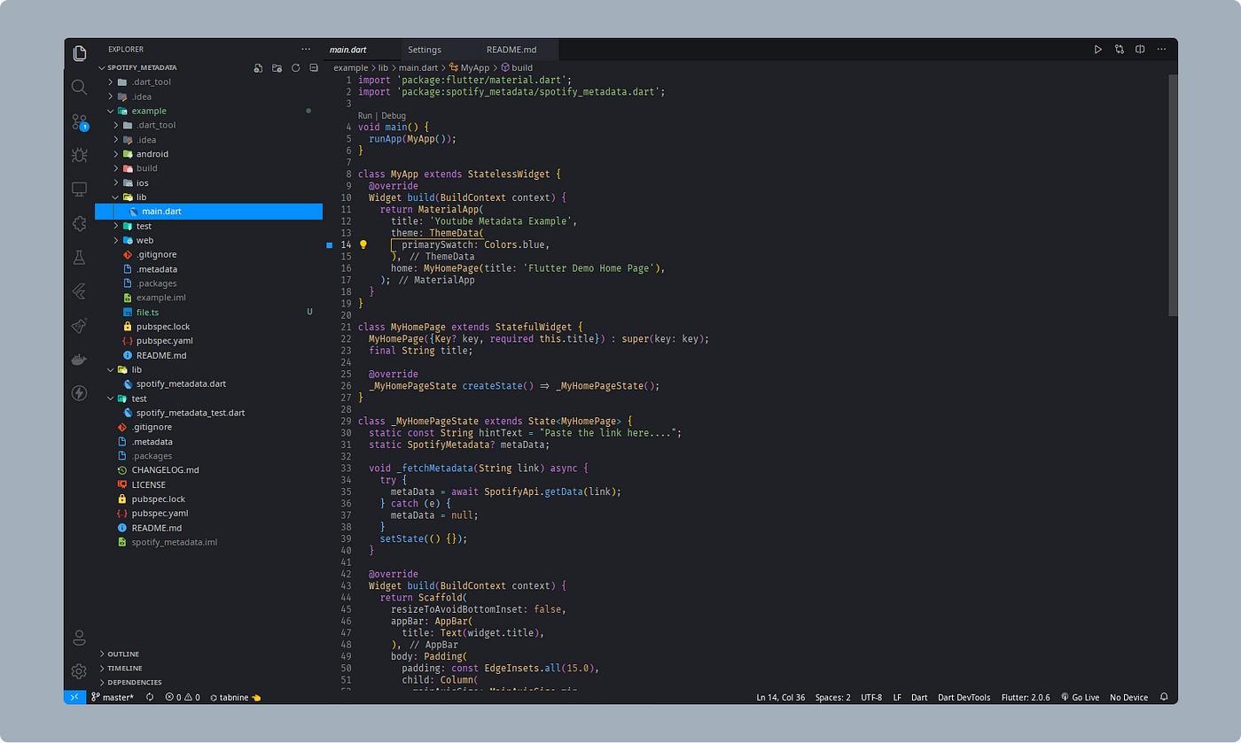Click the Dart DevTools status button
The width and height of the screenshot is (1241, 743).
click(x=964, y=697)
